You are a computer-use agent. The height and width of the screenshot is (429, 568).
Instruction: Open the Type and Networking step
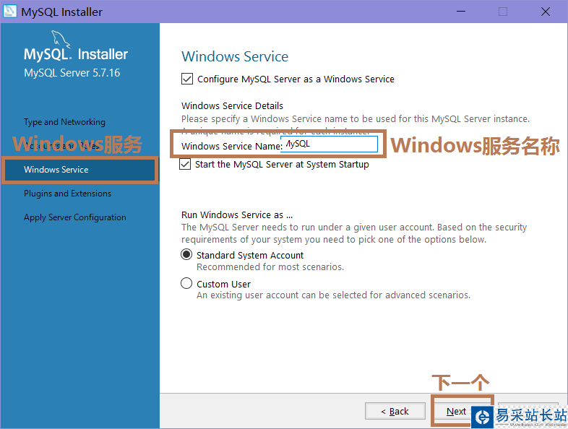point(64,122)
